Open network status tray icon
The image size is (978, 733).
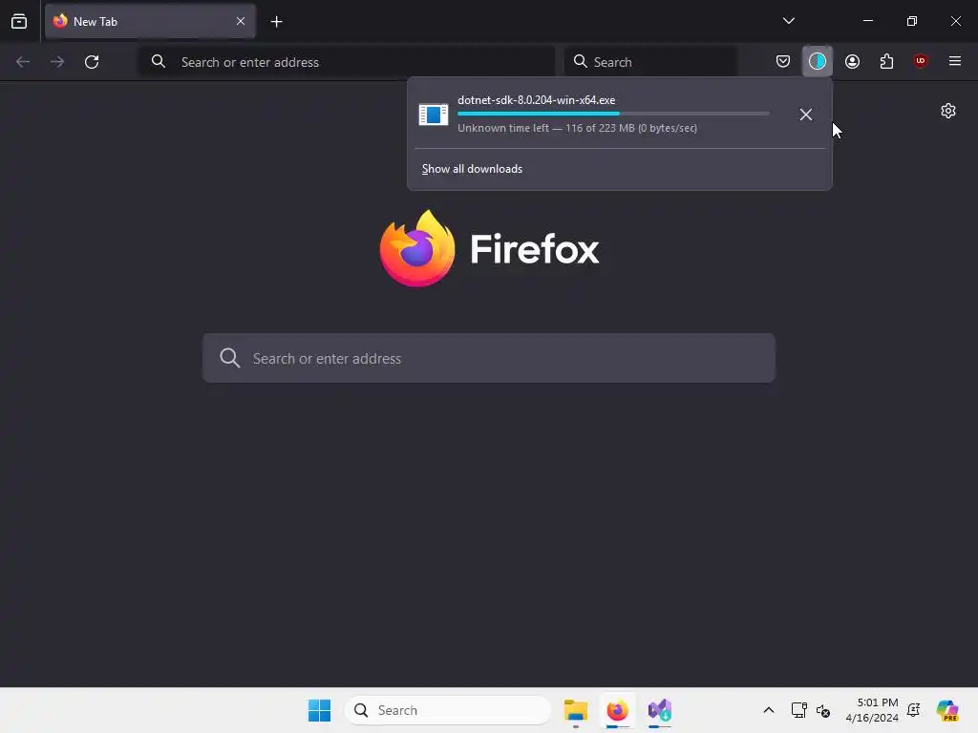[x=799, y=710]
